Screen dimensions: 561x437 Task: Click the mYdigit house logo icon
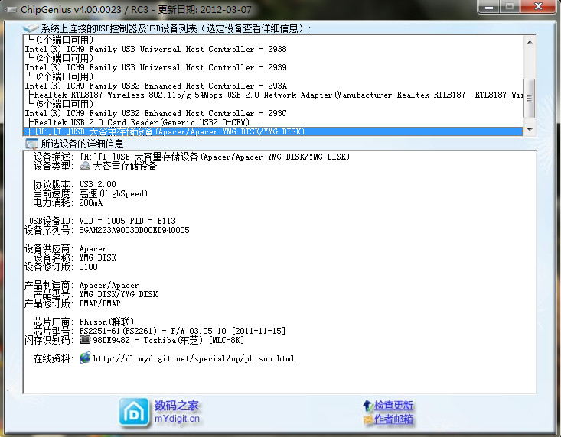134,413
